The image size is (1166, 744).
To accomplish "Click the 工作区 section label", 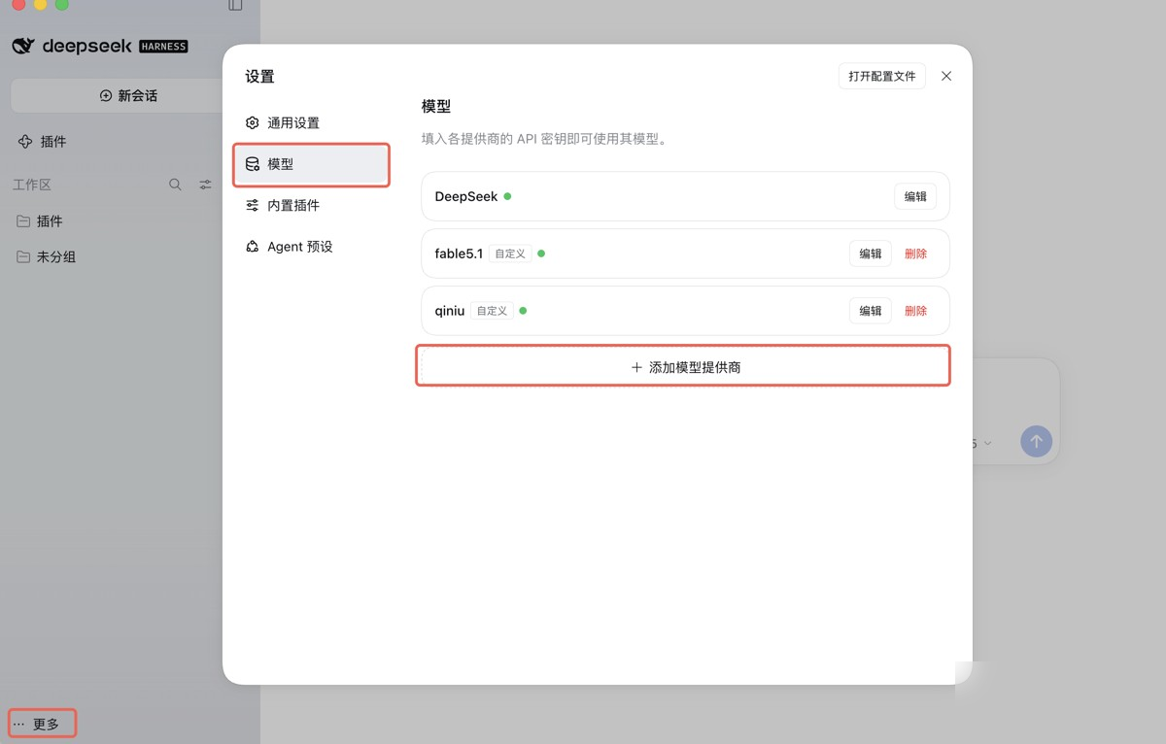I will [31, 185].
